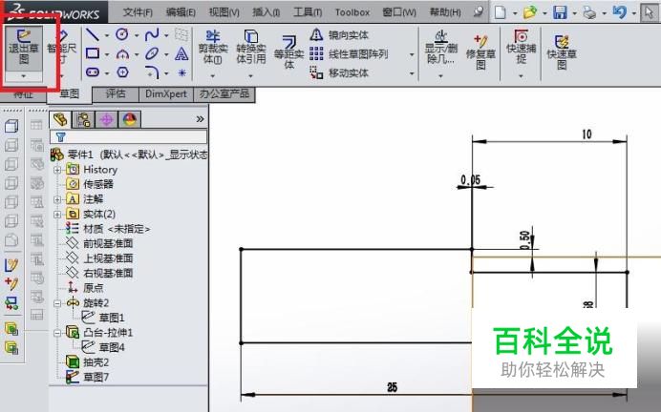Click Trim Entities (剪裁实体) tool
This screenshot has width=661, height=412.
(x=213, y=47)
